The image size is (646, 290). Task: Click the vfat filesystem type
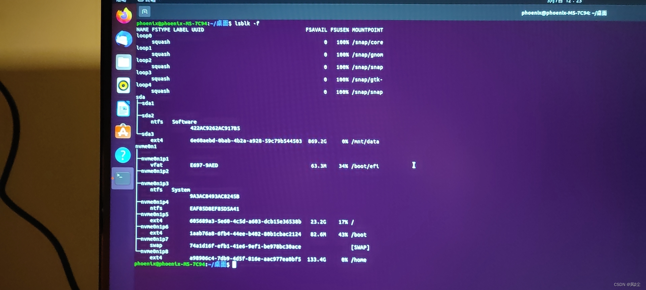(156, 165)
